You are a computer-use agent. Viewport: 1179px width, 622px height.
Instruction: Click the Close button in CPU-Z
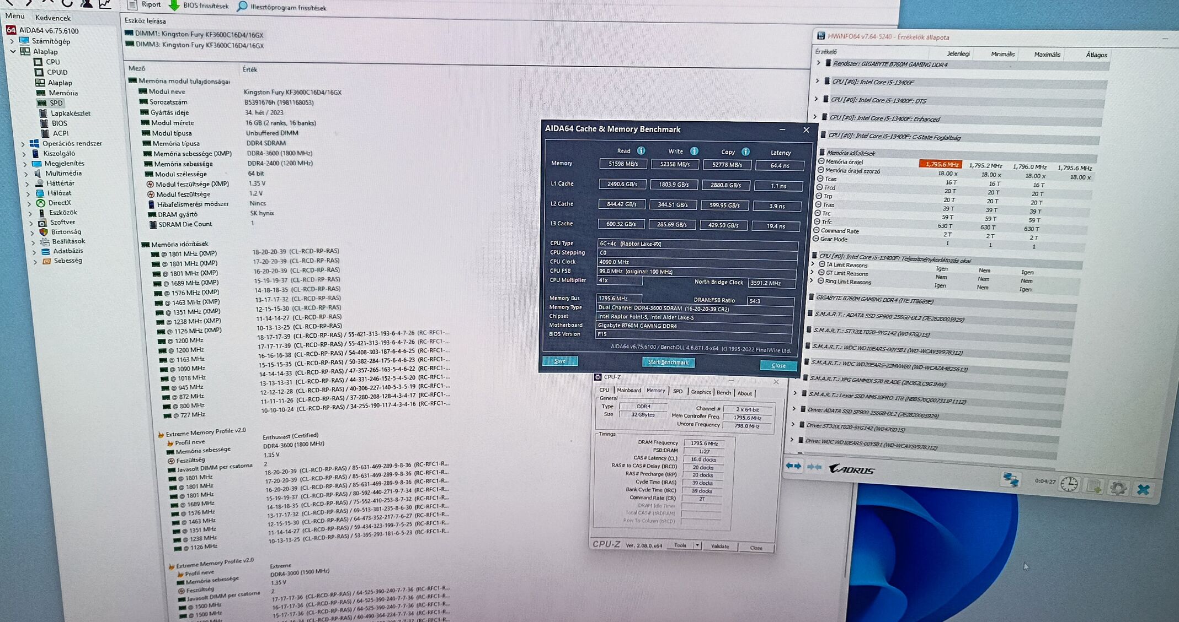click(756, 548)
